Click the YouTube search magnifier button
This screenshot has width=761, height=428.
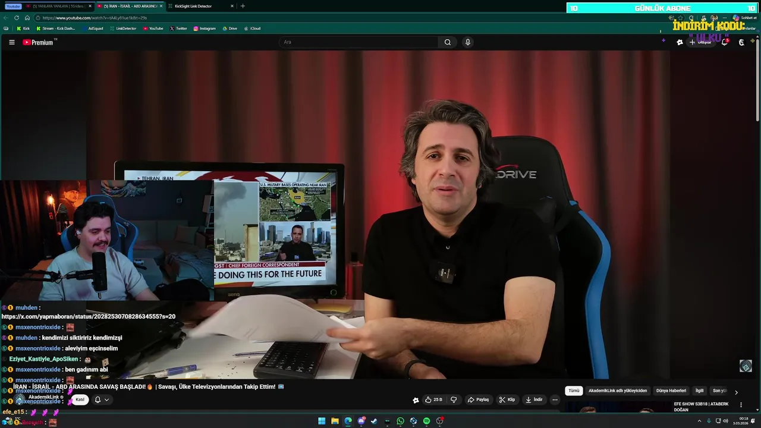tap(448, 42)
